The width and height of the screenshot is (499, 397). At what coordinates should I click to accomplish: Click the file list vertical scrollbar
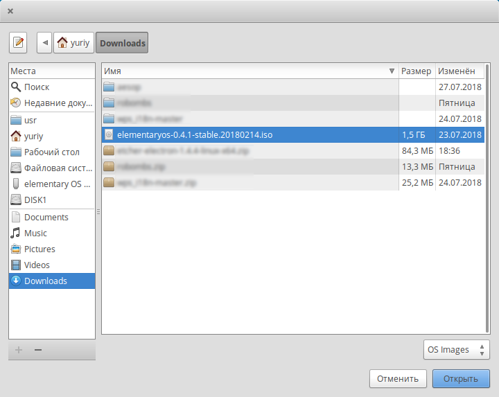(x=487, y=198)
